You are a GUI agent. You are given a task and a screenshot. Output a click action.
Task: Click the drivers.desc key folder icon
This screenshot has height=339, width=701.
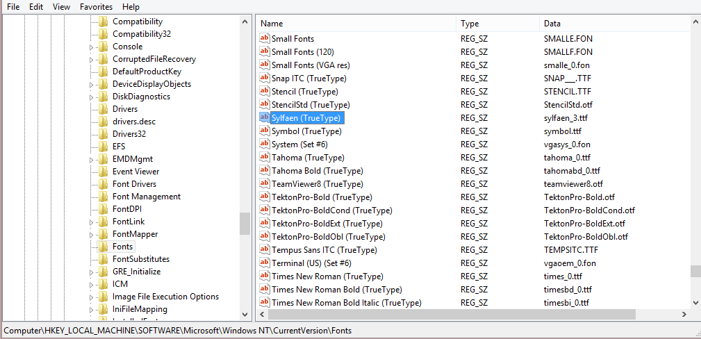[103, 121]
